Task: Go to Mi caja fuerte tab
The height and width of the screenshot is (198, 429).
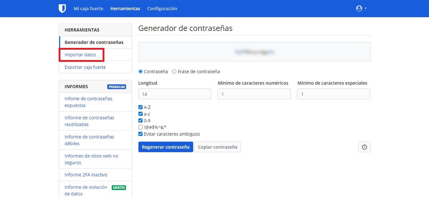Action: tap(88, 9)
